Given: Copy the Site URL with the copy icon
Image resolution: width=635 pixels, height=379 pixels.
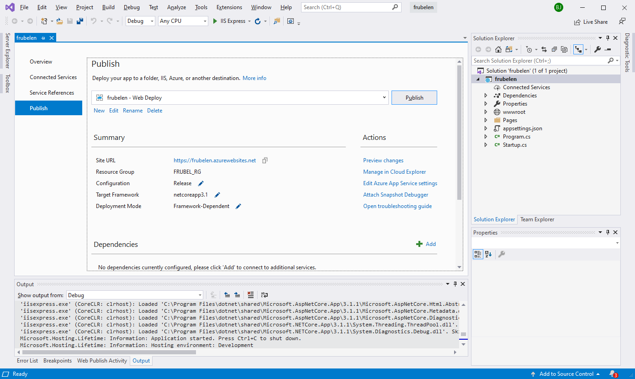Looking at the screenshot, I should (265, 160).
